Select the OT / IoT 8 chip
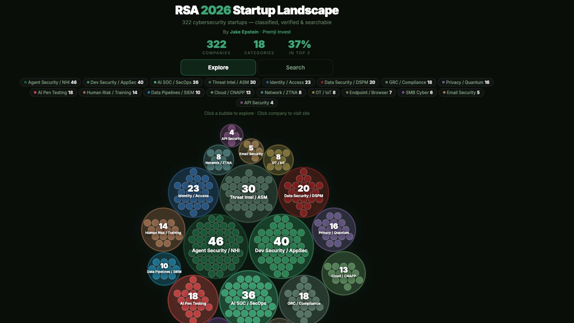The image size is (574, 323). pos(324,92)
